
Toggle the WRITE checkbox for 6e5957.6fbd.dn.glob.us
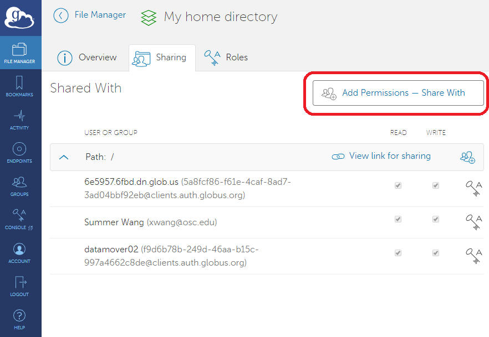(x=436, y=185)
